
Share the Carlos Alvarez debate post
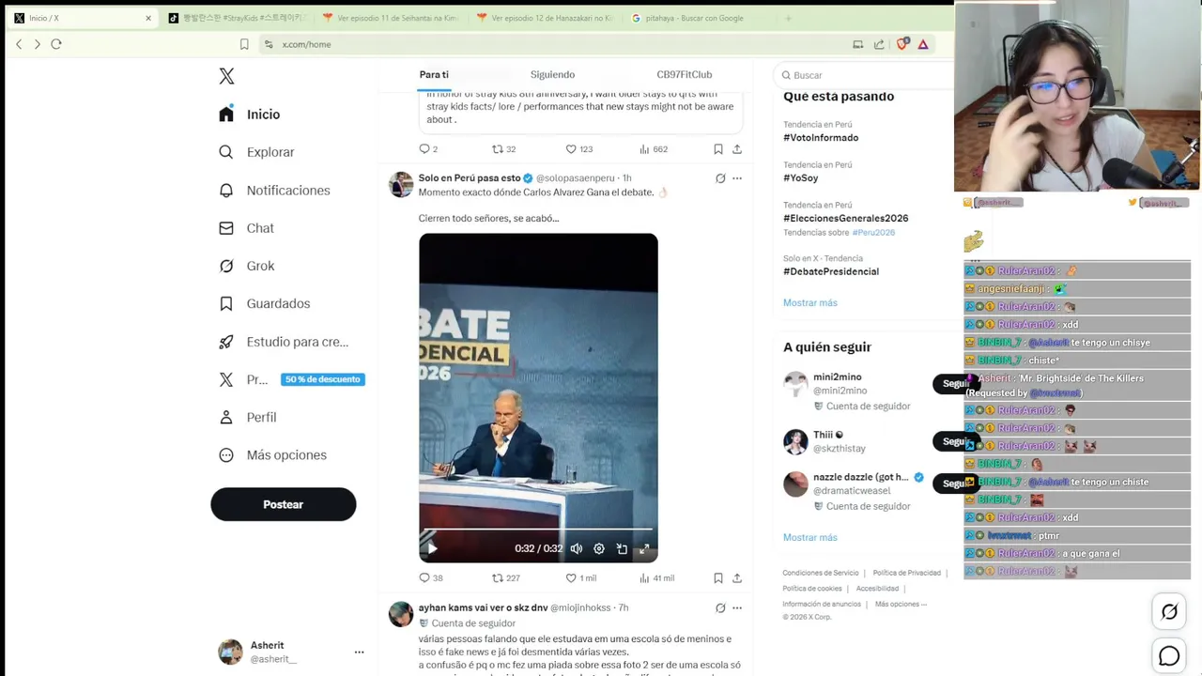[737, 578]
